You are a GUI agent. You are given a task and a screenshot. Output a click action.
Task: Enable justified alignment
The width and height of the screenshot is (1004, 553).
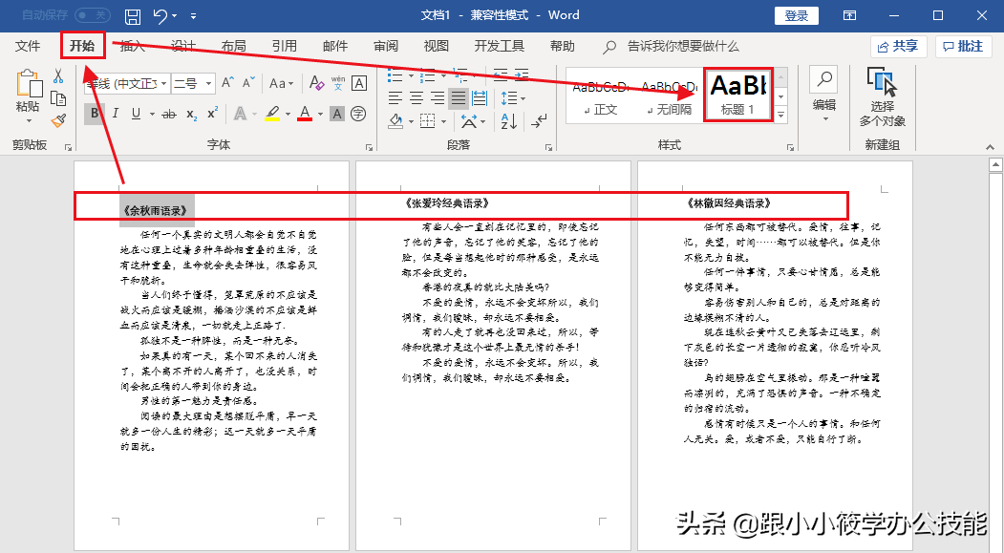[458, 97]
